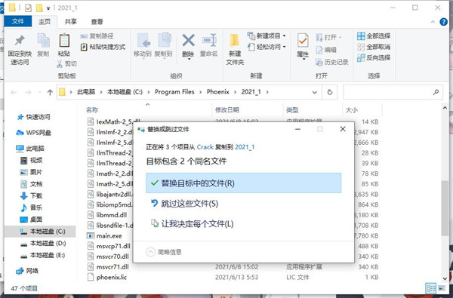Open Music folder in sidebar
Image resolution: width=453 pixels, height=298 pixels.
(31, 207)
